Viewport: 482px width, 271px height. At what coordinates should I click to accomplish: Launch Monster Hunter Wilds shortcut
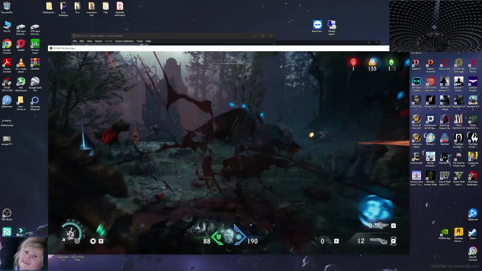[430, 178]
